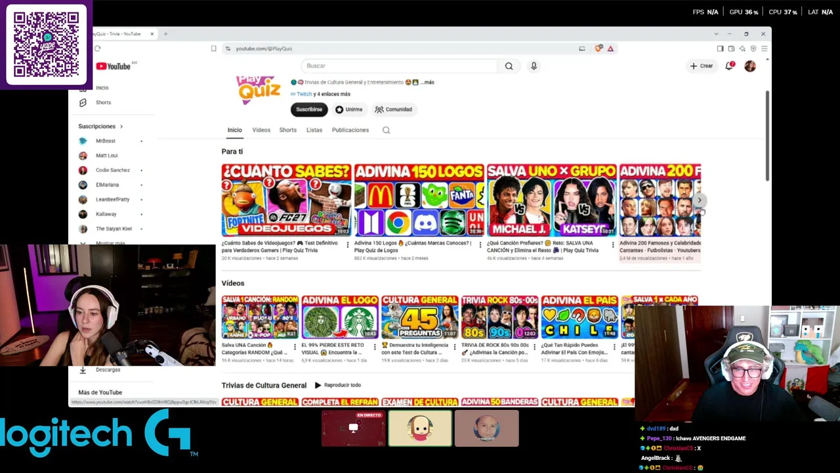
Task: Switch to the Listas channel tab
Action: click(x=314, y=130)
